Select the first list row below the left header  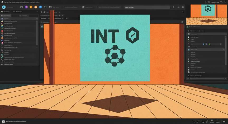[19, 21]
